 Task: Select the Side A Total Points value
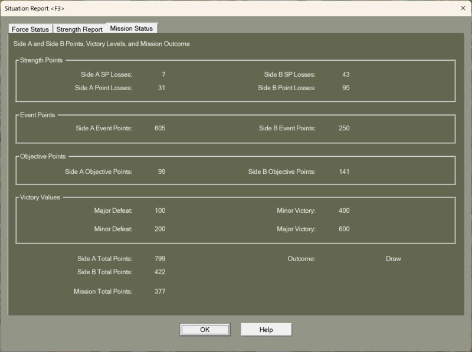click(159, 259)
